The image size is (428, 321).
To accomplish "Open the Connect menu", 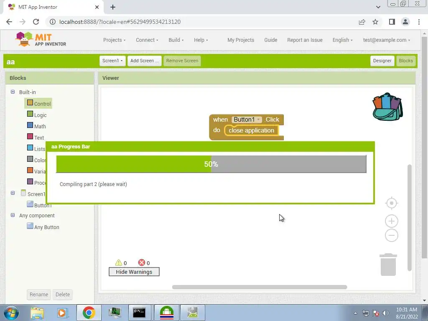I will tap(147, 40).
